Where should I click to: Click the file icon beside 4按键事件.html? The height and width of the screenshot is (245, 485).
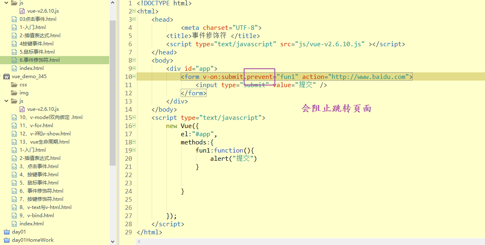coord(14,44)
